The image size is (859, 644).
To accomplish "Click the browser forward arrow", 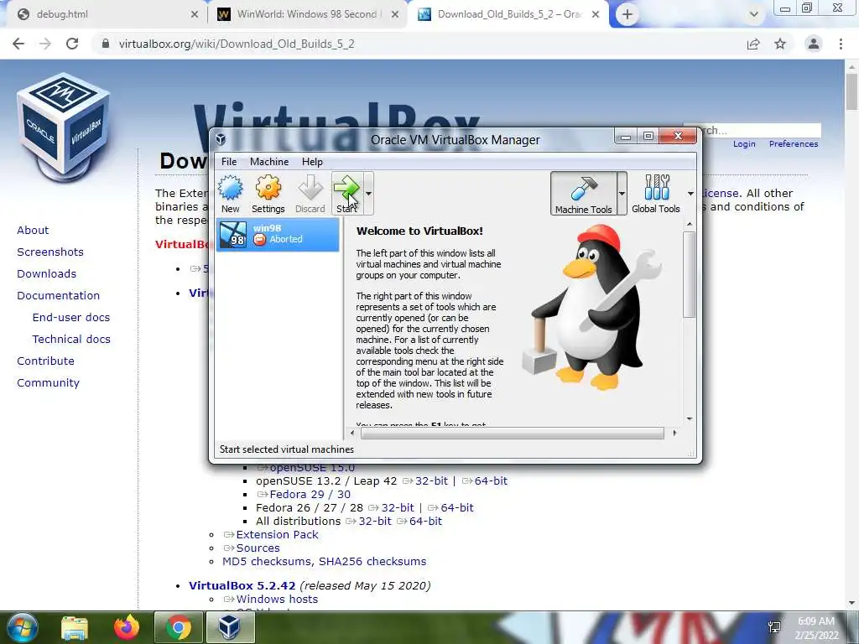I will [45, 44].
